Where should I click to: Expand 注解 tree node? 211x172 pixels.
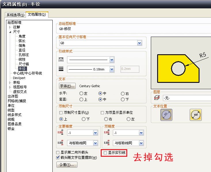(x=10, y=27)
